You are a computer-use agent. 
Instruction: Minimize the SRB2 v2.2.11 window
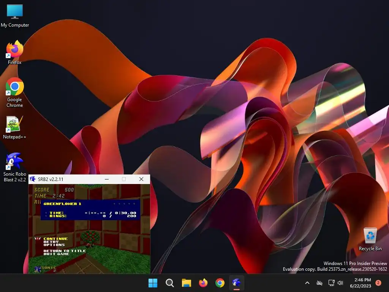[107, 179]
